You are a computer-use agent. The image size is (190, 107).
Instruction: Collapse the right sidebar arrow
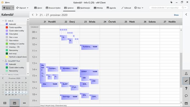186,15
